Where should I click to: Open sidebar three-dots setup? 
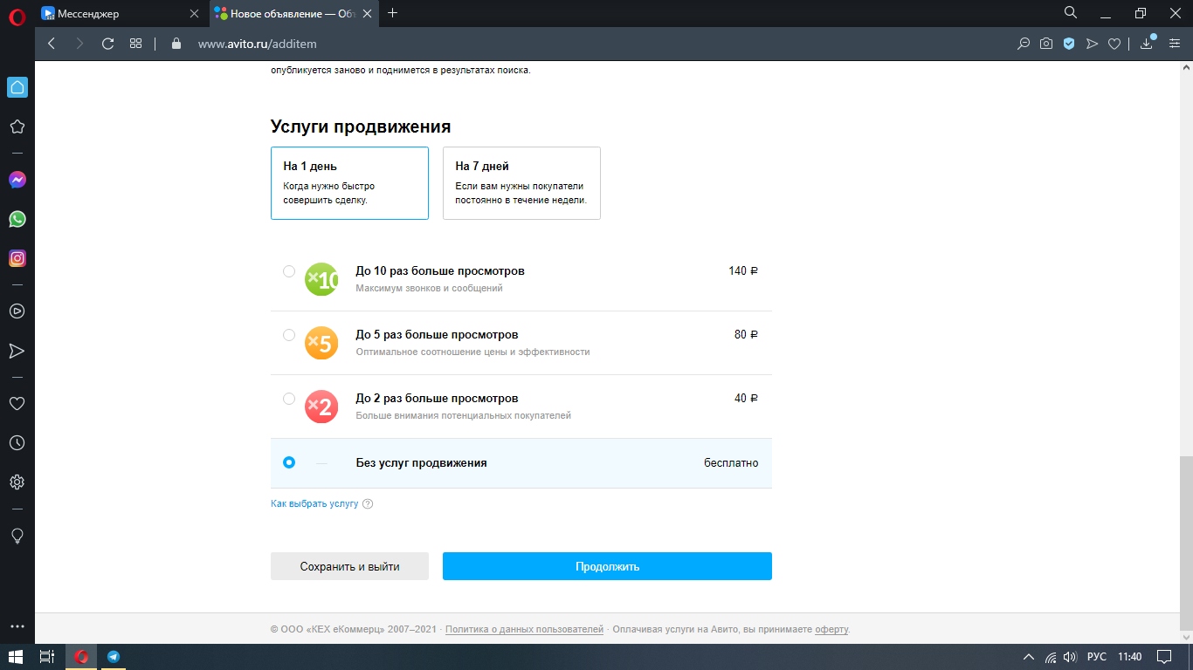[x=17, y=626]
